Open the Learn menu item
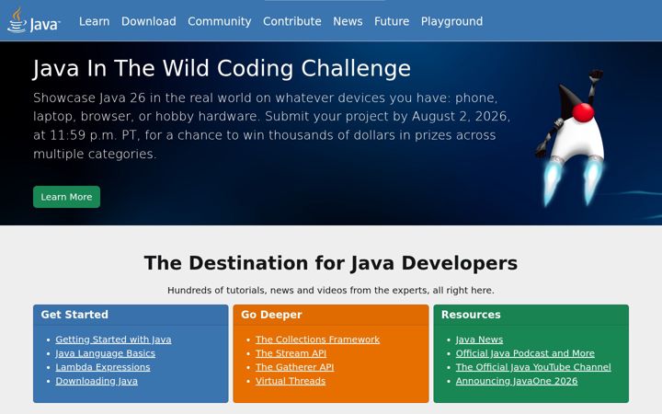662x414 pixels. 94,21
